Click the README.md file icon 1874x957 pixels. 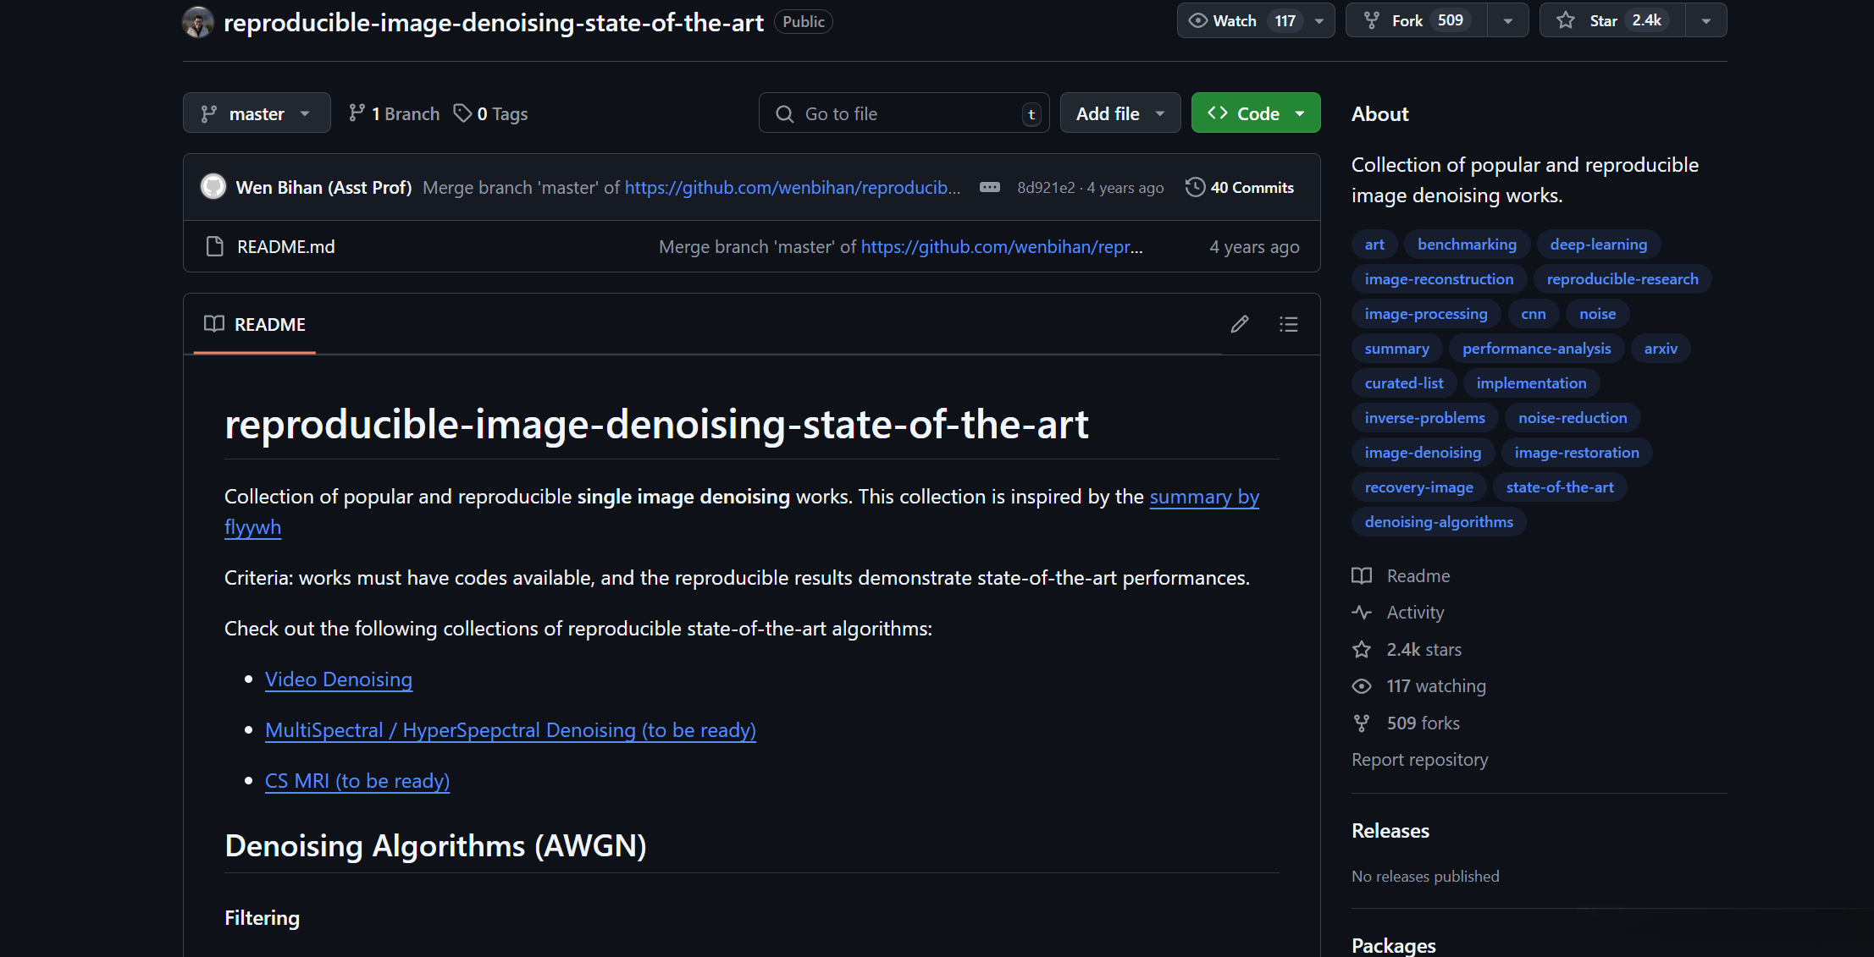[214, 246]
